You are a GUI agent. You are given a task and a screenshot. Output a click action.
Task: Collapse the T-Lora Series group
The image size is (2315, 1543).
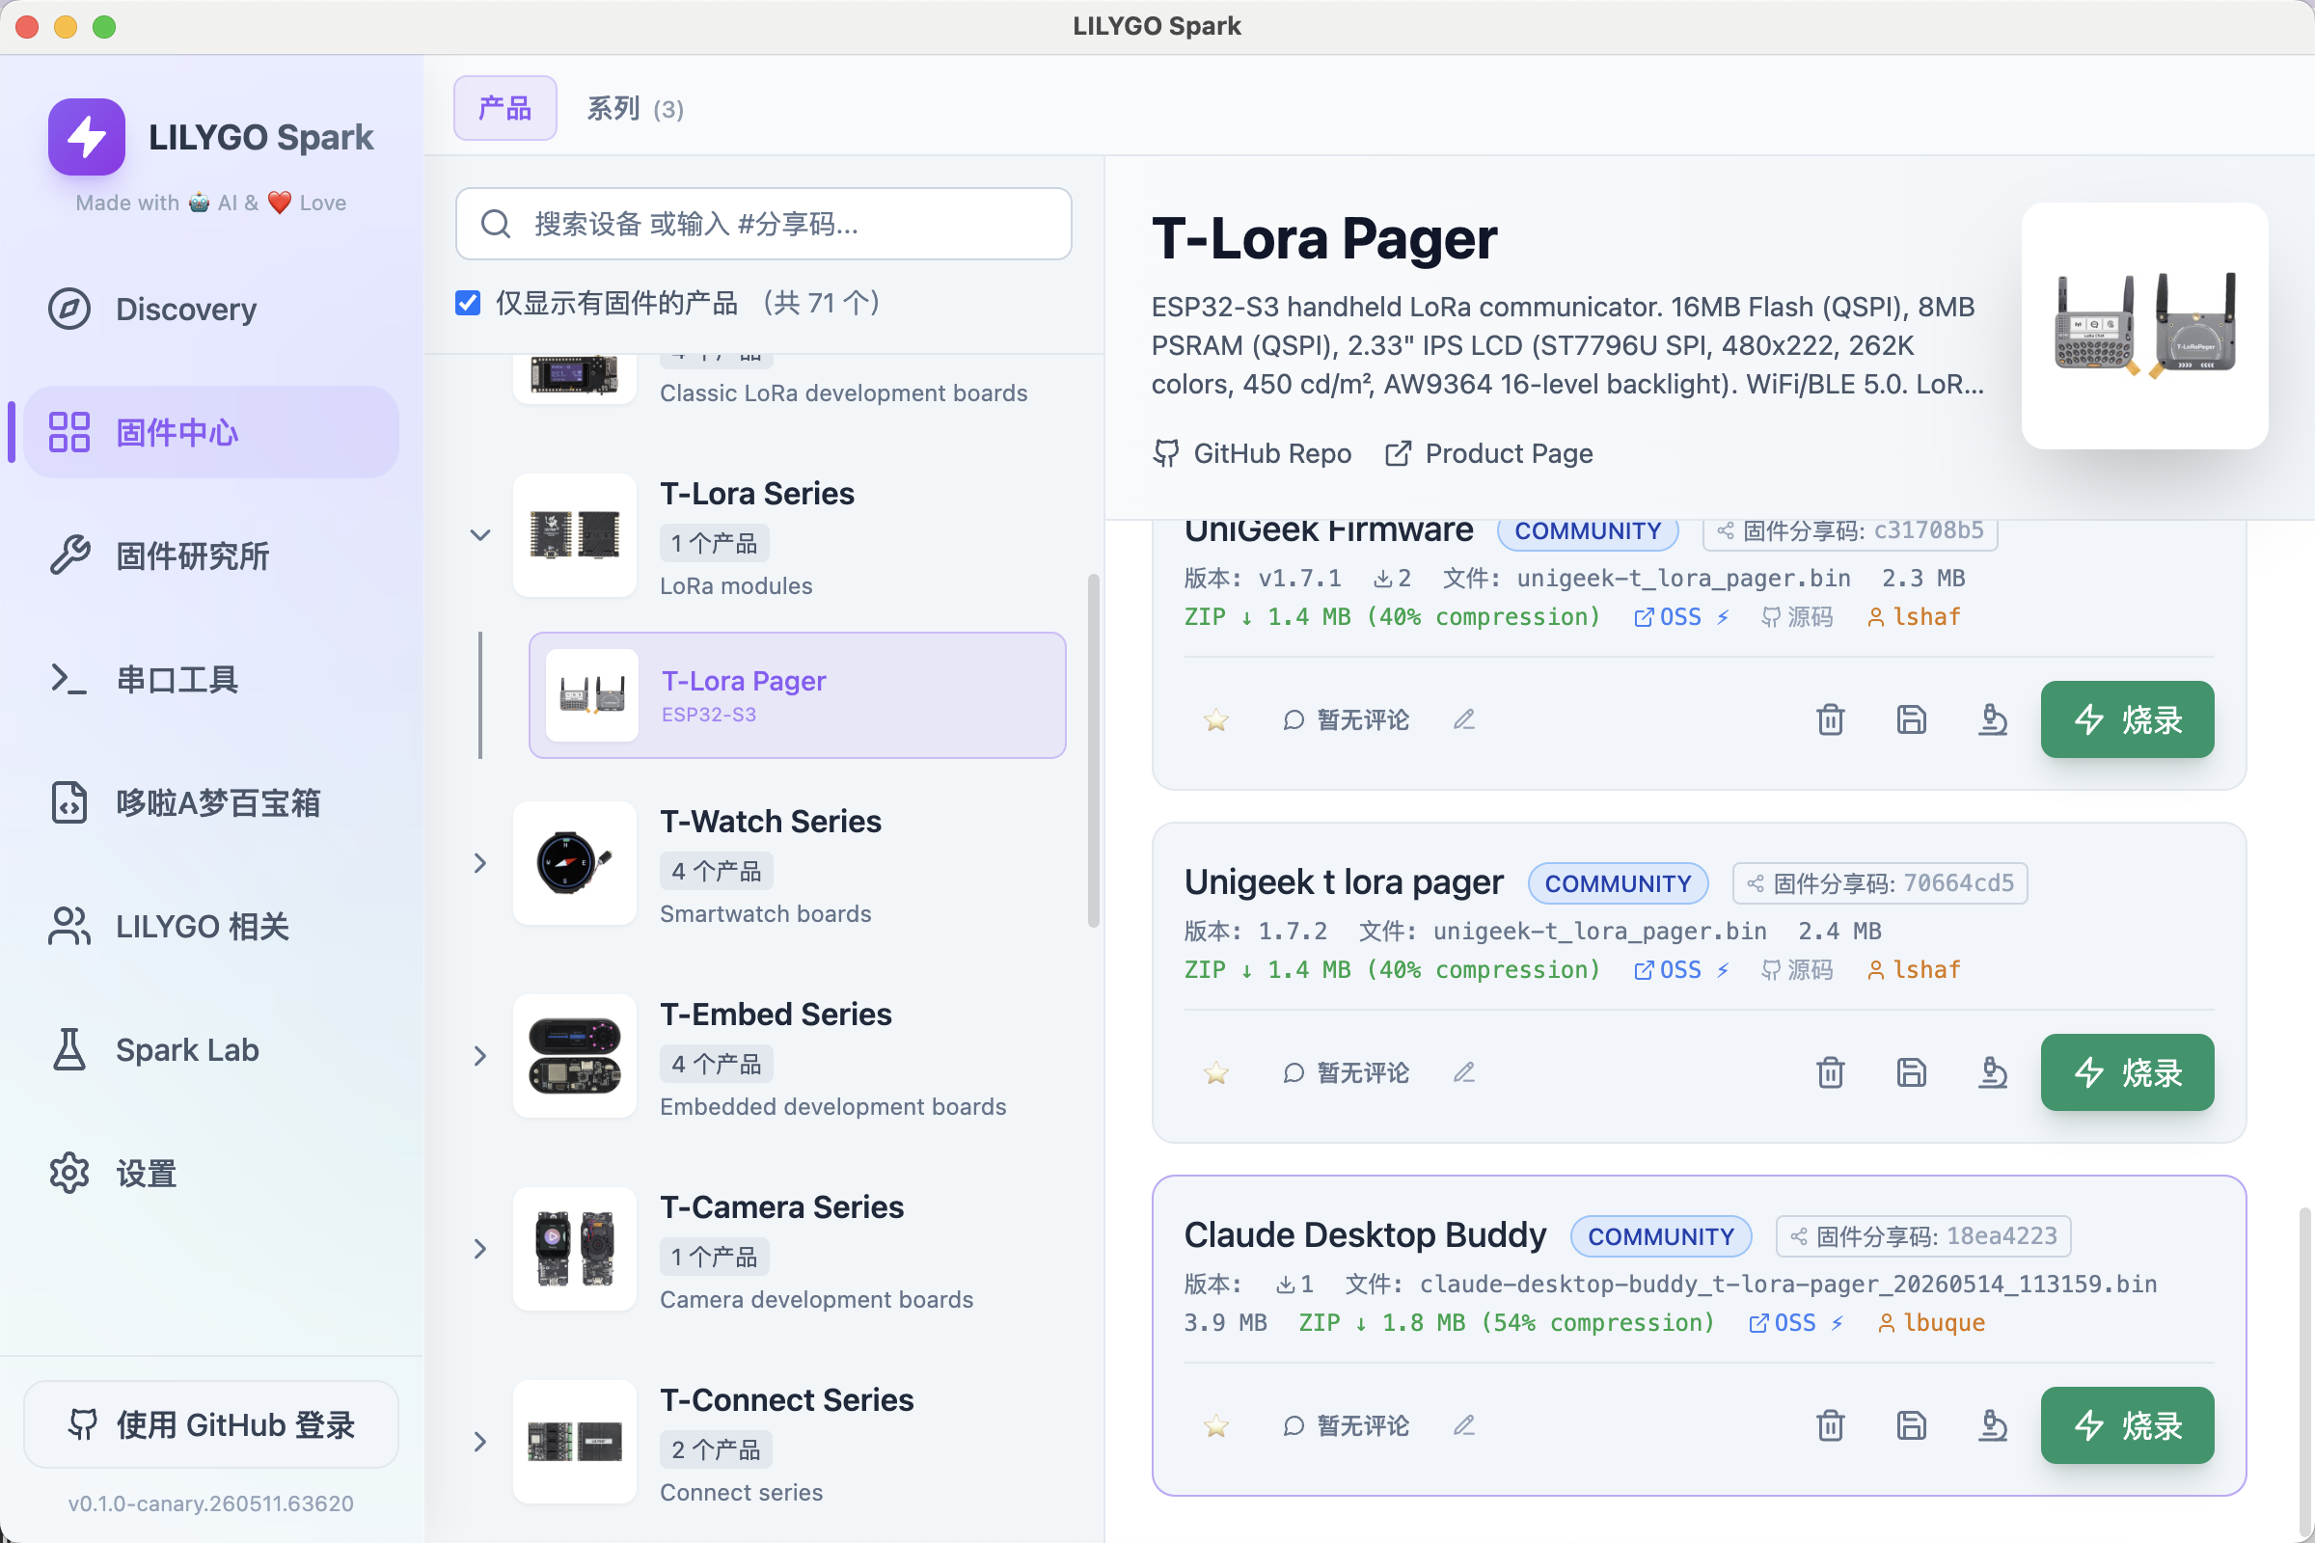[x=480, y=535]
